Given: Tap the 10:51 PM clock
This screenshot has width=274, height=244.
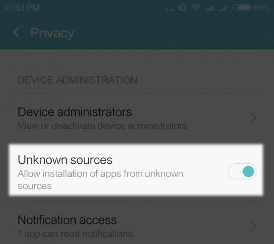Looking at the screenshot, I should click(x=22, y=8).
